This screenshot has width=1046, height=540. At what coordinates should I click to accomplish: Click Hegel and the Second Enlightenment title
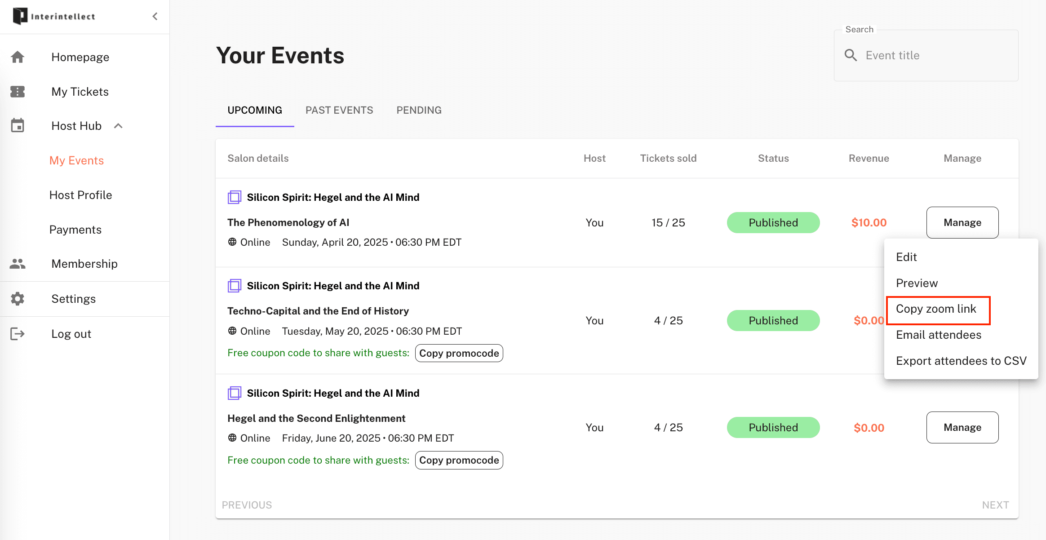pos(316,418)
